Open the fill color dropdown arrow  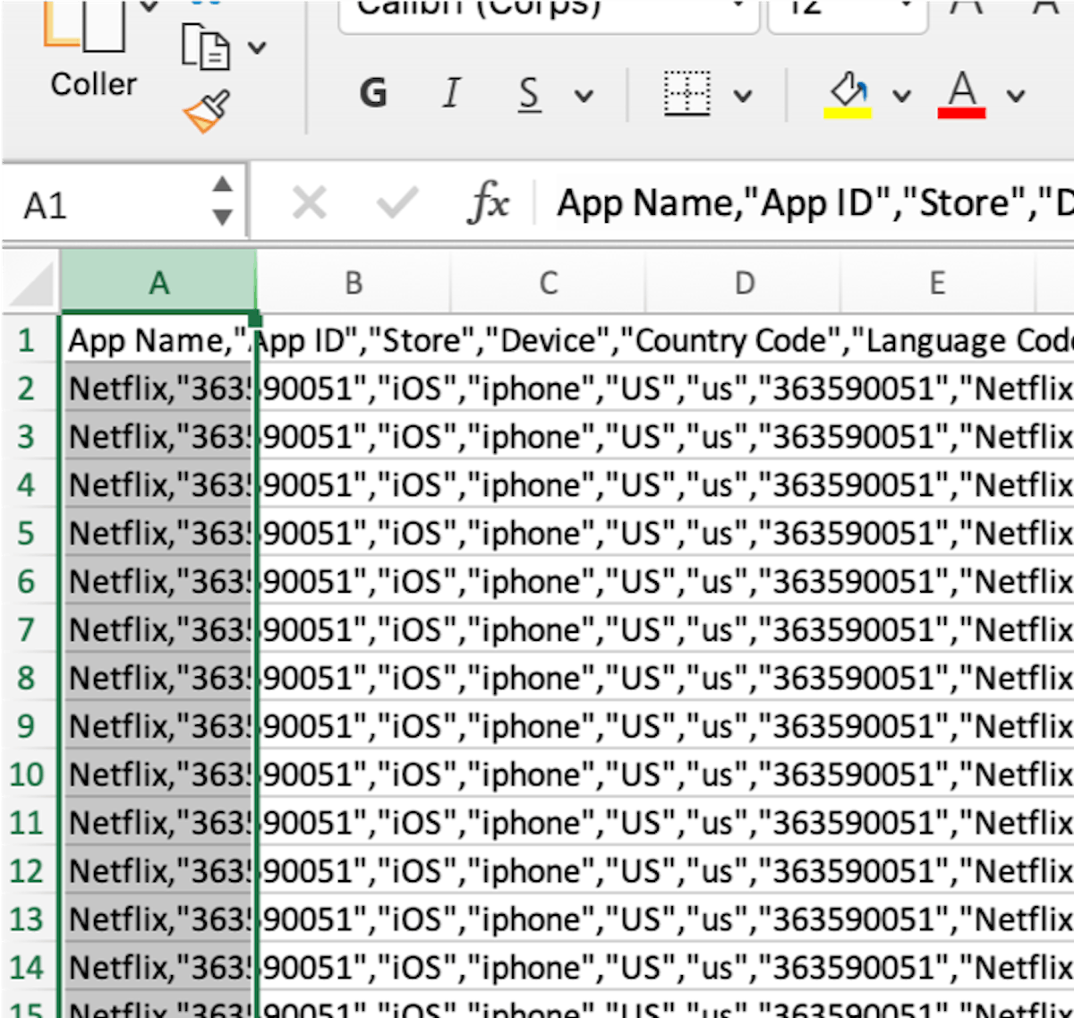(x=903, y=94)
